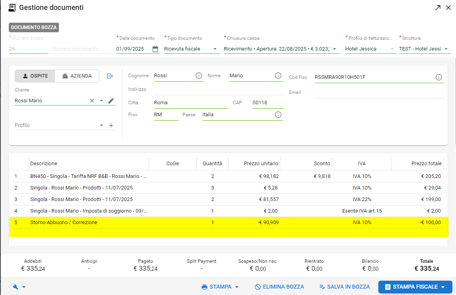The width and height of the screenshot is (456, 295).
Task: Click the pencil icon to edit Rossi Mario
Action: tap(111, 101)
